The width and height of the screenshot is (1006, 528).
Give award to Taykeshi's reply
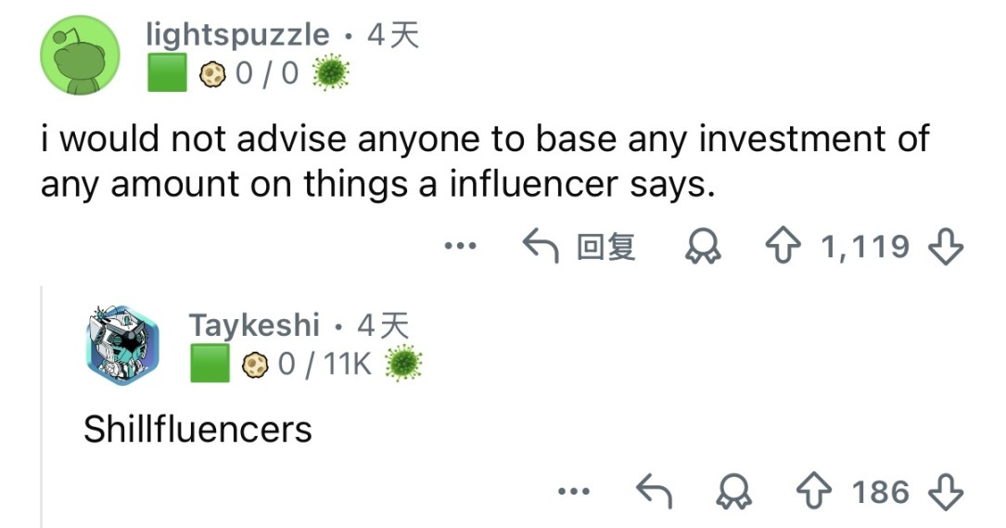click(733, 492)
